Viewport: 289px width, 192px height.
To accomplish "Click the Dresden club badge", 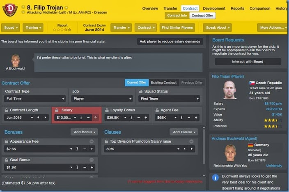I will pyautogui.click(x=10, y=10).
